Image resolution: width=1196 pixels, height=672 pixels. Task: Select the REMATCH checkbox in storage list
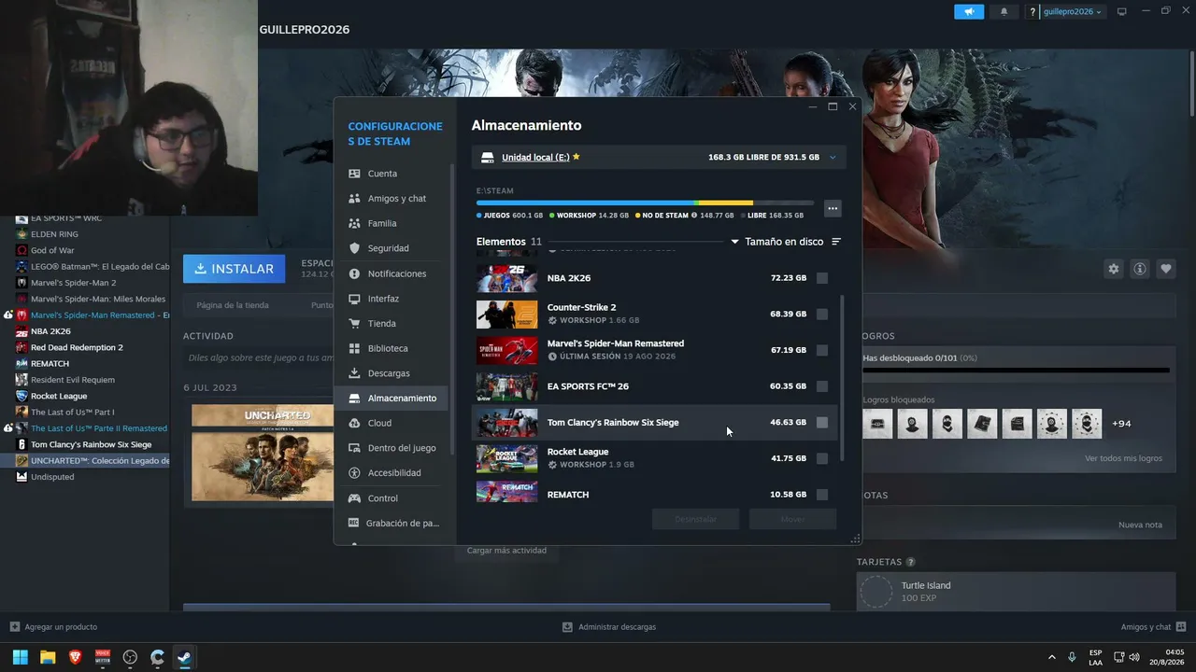point(822,495)
